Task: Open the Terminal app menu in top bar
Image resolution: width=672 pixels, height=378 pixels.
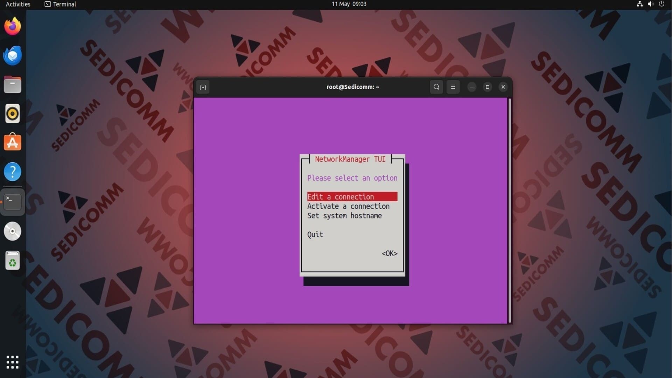Action: [x=60, y=4]
